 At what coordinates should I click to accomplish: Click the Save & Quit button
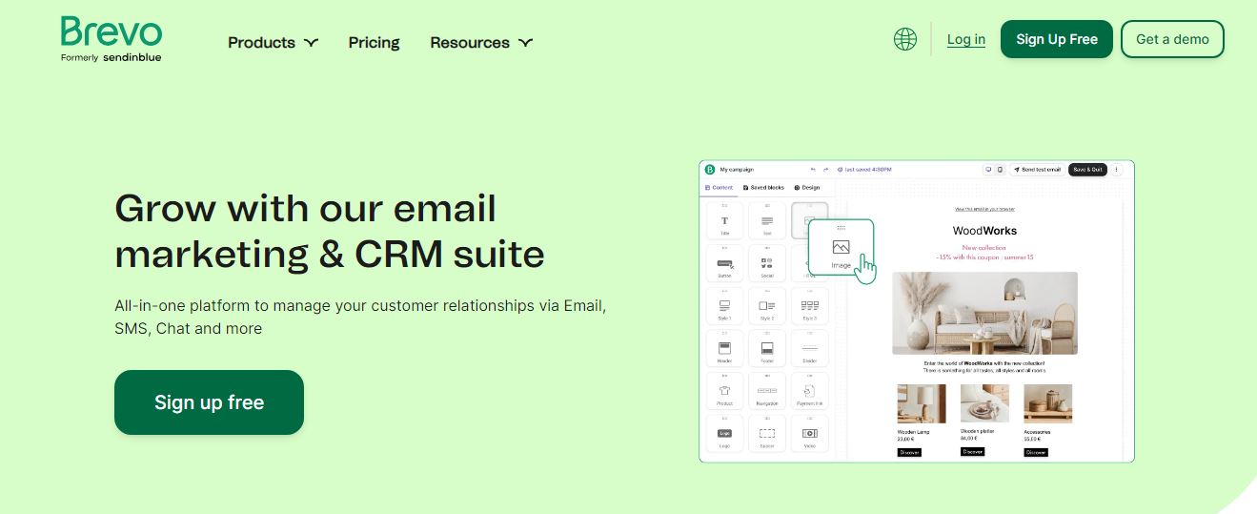pyautogui.click(x=1087, y=170)
